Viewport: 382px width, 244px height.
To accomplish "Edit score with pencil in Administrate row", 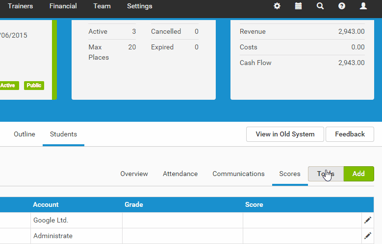I will pyautogui.click(x=368, y=236).
